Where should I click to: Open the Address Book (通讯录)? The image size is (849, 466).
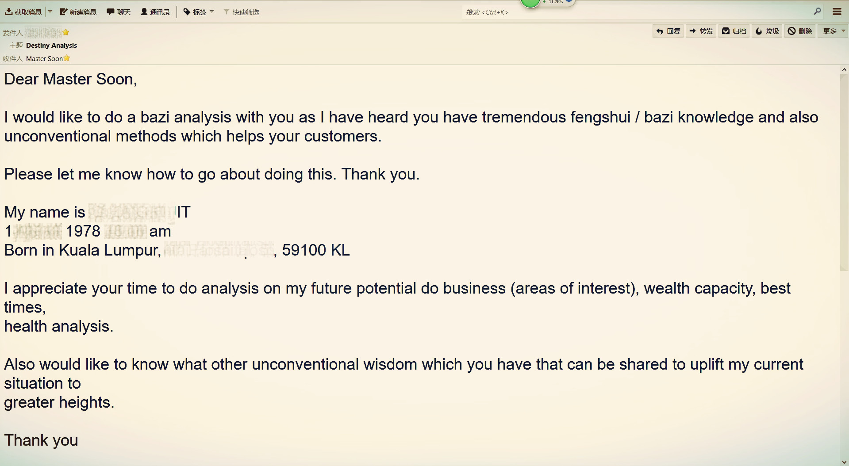(x=155, y=12)
